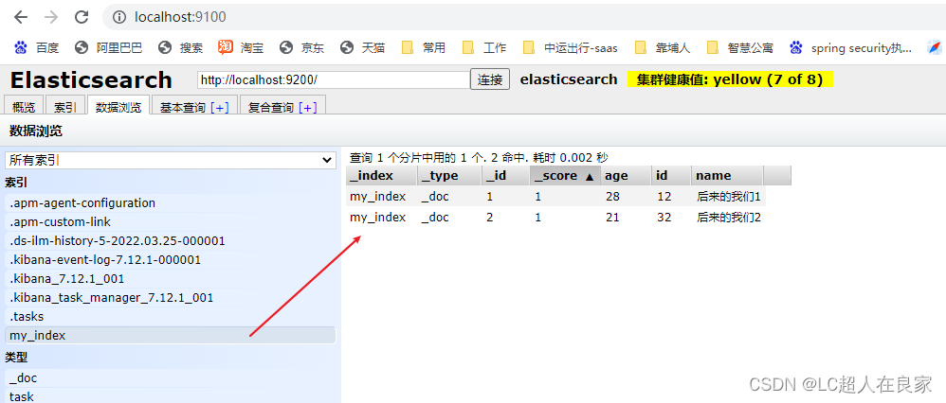
Task: Toggle sort on the _score column header
Action: tap(565, 176)
